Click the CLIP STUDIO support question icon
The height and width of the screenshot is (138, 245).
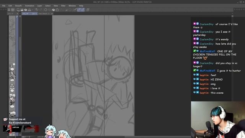point(88,10)
